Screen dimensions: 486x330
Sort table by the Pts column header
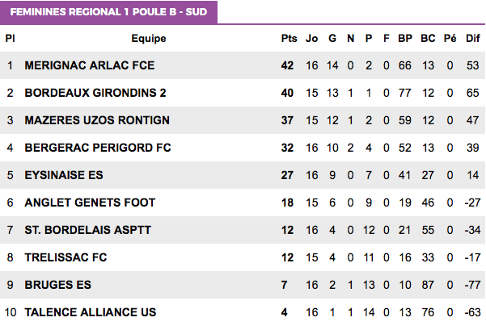[289, 39]
